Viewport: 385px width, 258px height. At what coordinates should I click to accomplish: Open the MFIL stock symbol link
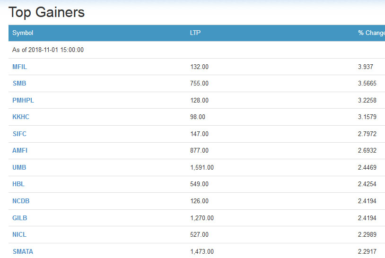[x=20, y=67]
